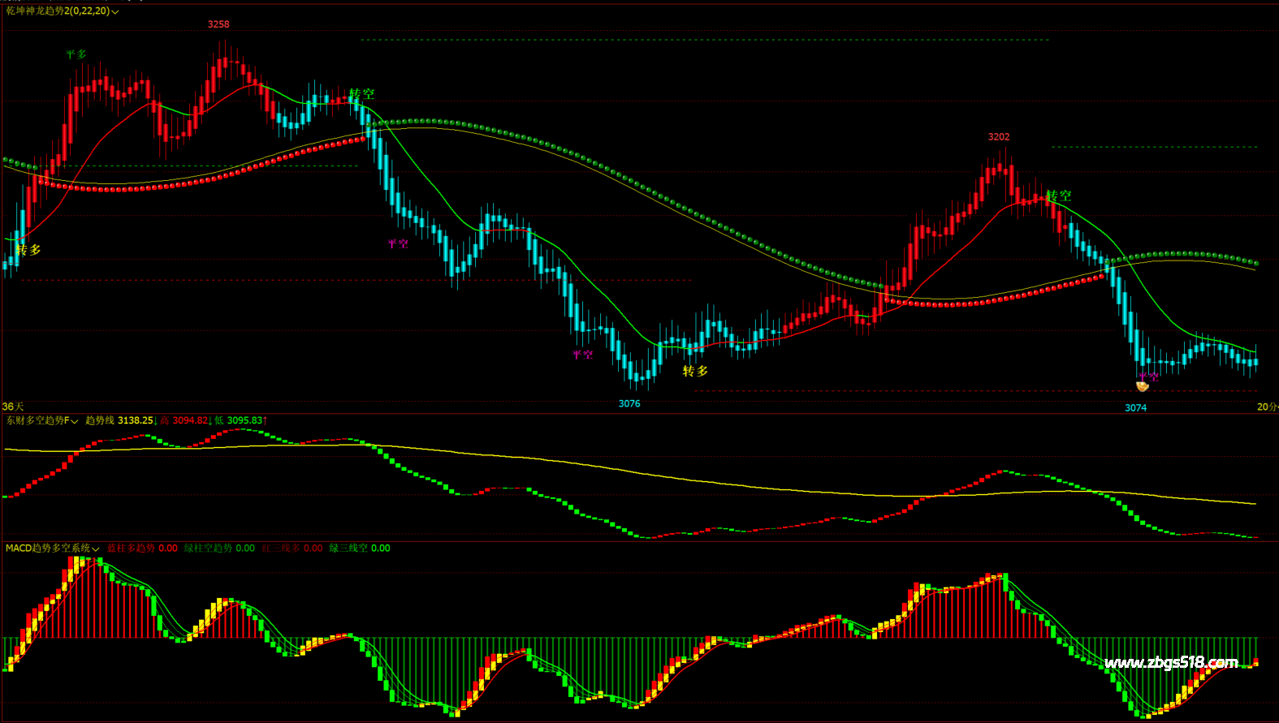
Task: Open the 乾坤神龙趋势2 indicator dropdown
Action: coord(115,11)
